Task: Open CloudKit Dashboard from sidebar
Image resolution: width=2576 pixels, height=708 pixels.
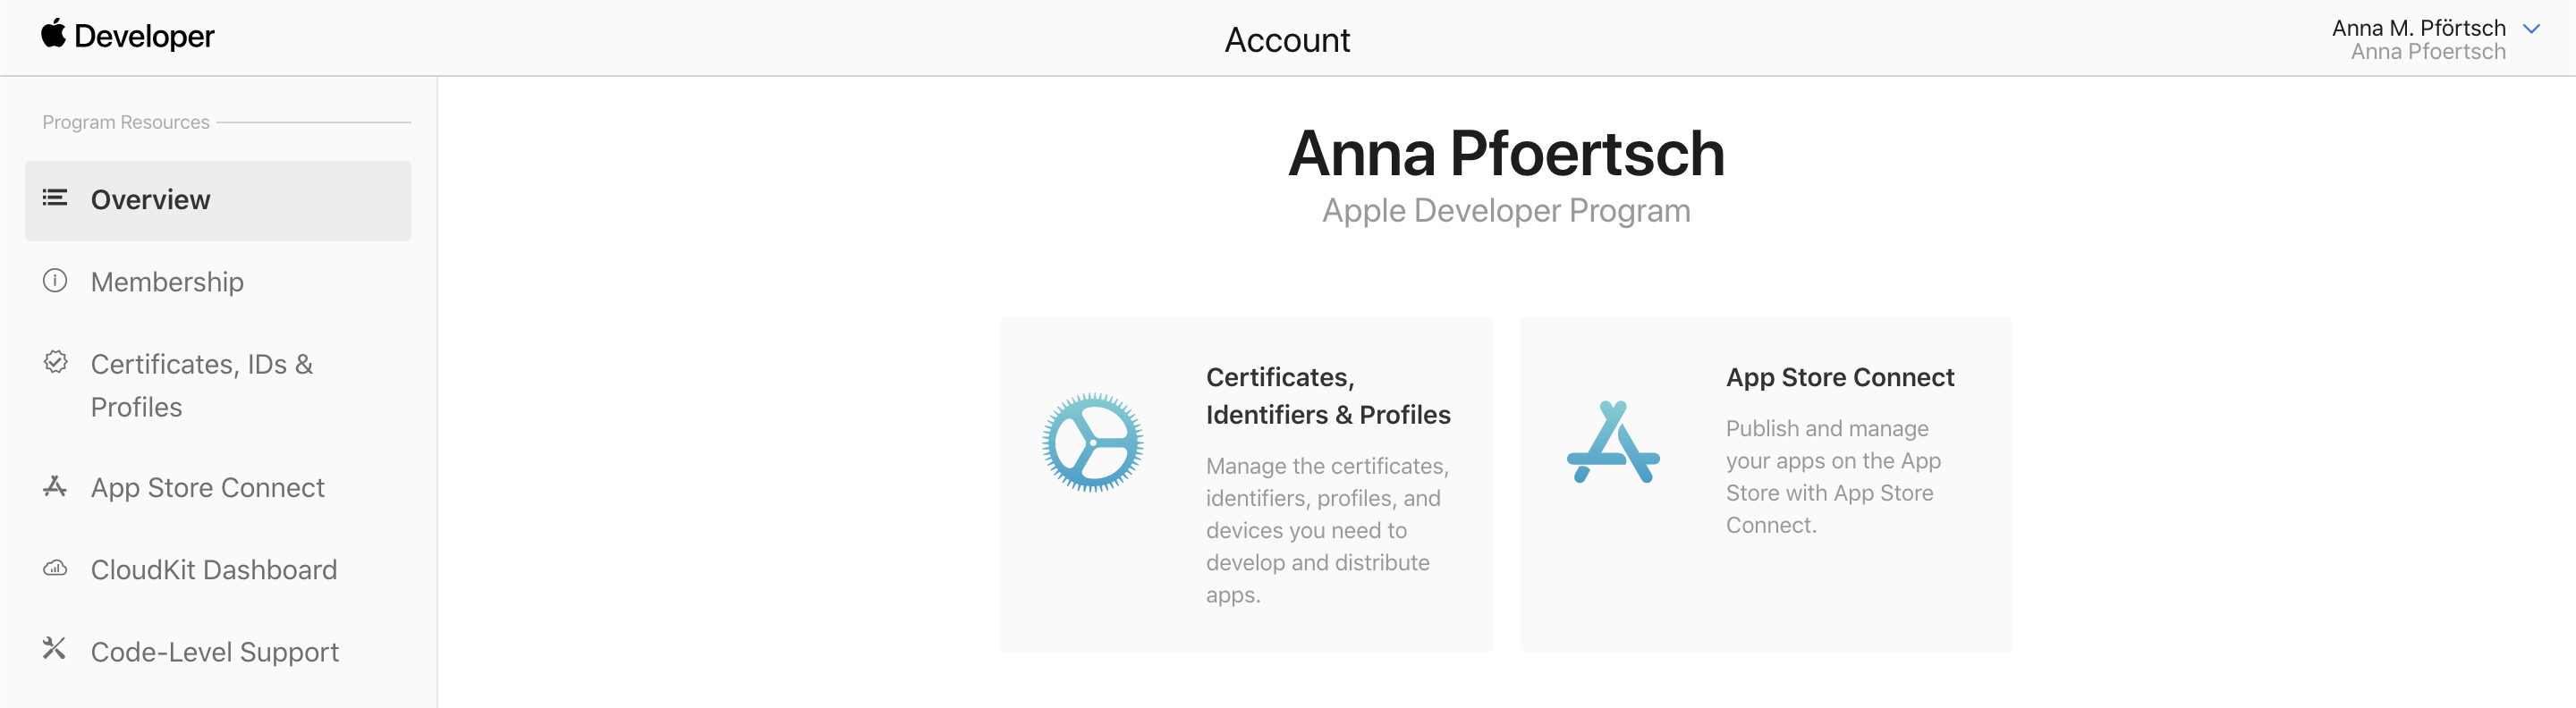Action: point(214,570)
